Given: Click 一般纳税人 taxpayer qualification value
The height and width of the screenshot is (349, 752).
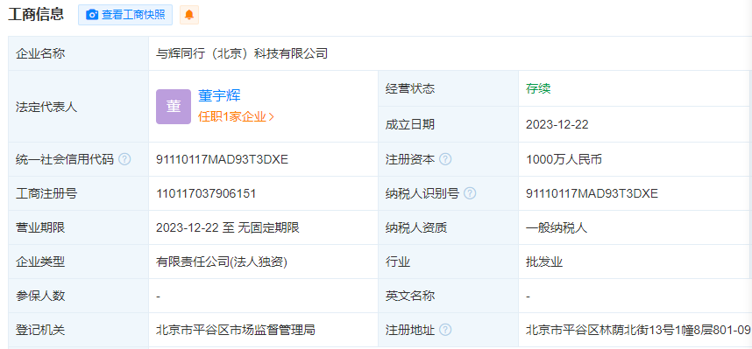Looking at the screenshot, I should click(557, 228).
